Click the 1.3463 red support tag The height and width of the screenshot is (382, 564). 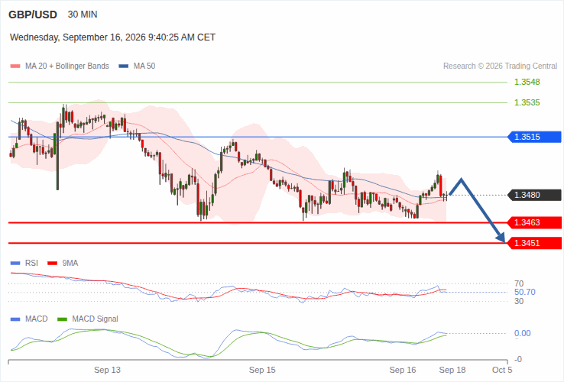tap(534, 222)
